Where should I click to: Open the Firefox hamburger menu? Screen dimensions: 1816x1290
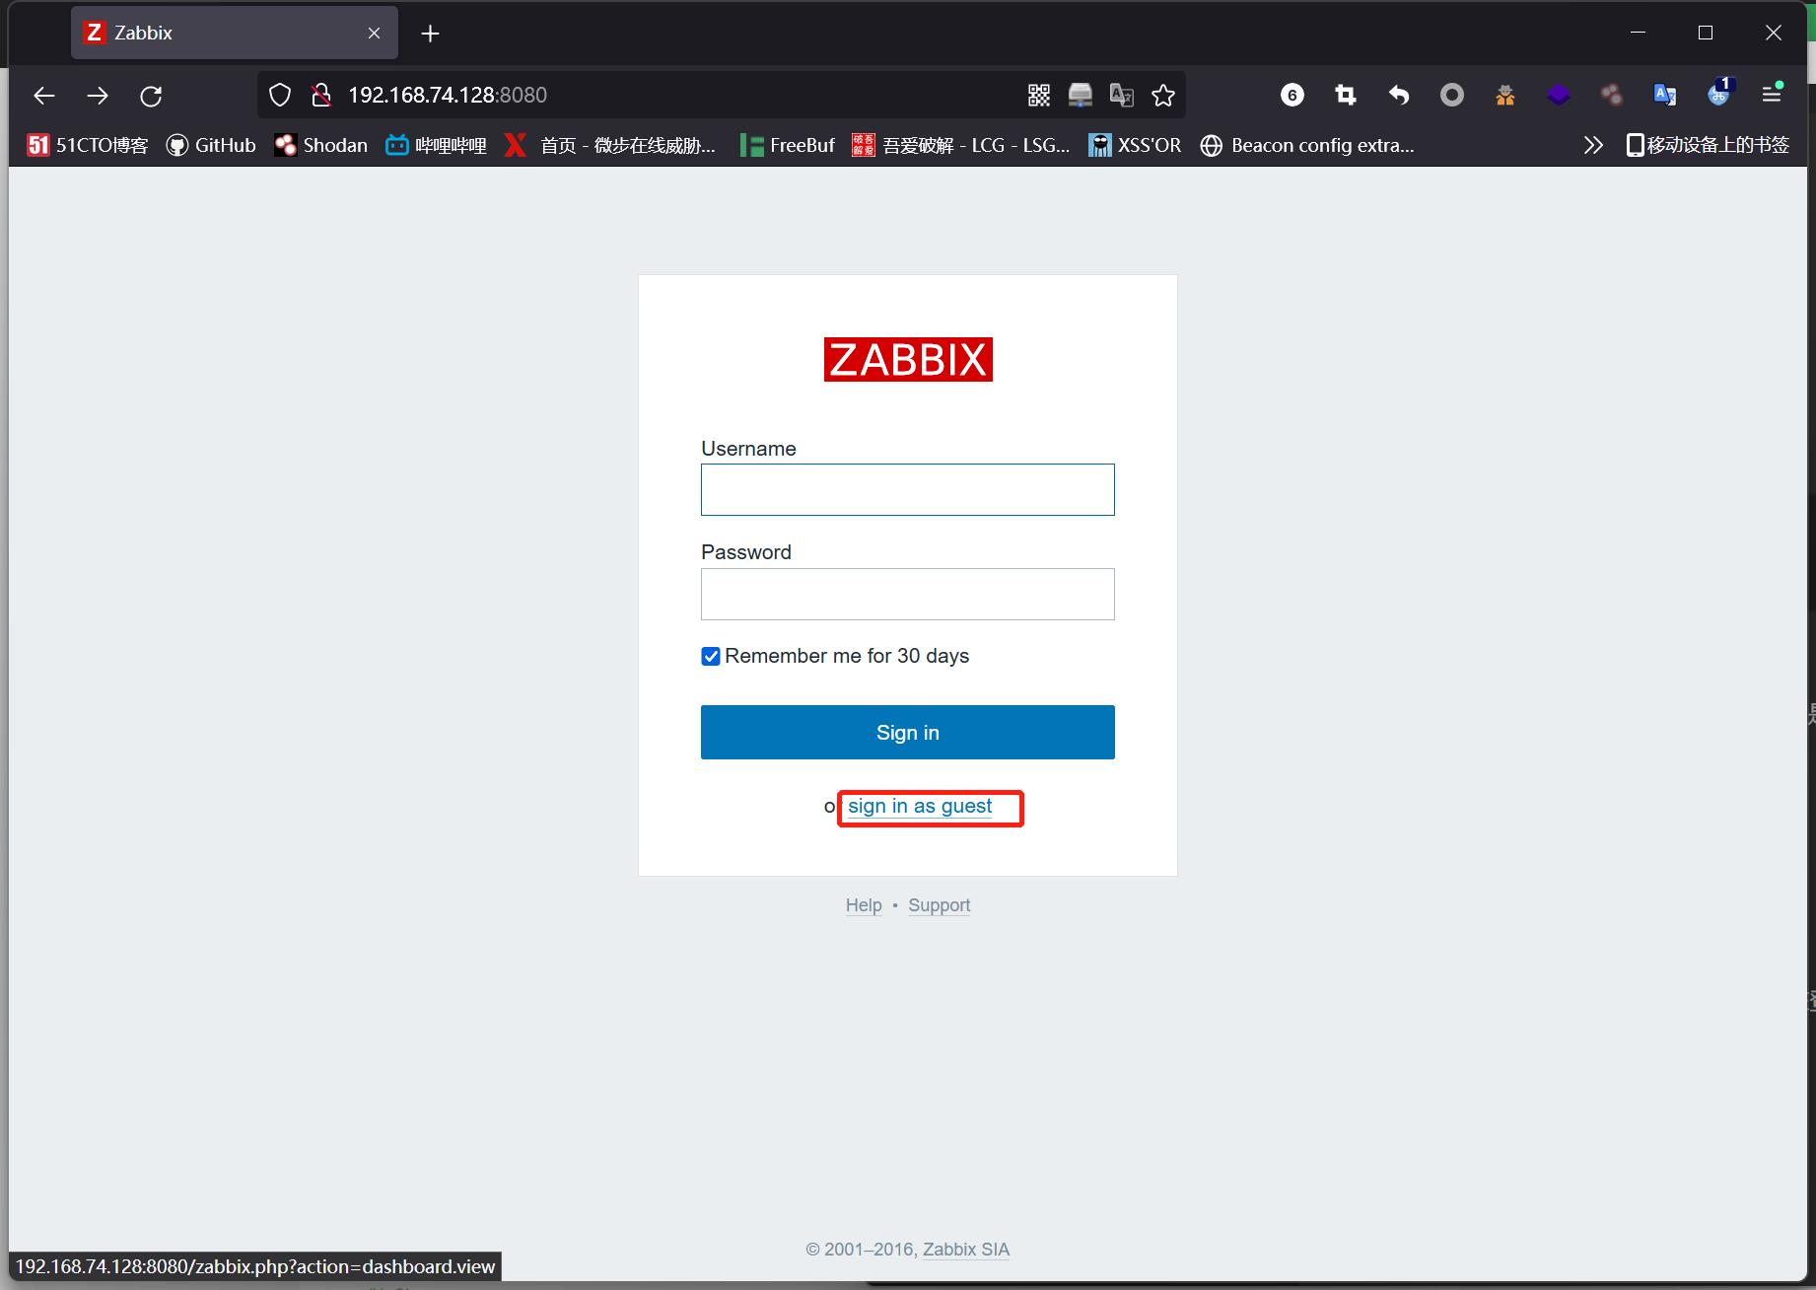point(1772,94)
